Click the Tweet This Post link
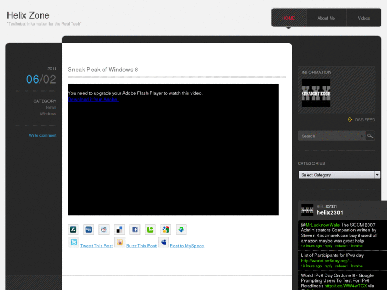This screenshot has height=290, width=387. [x=96, y=246]
